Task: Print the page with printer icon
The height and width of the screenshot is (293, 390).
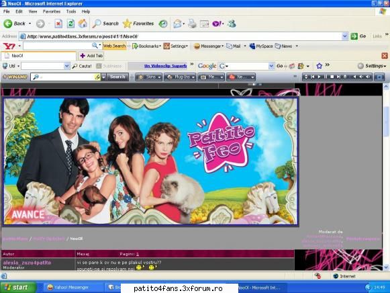Action: [x=192, y=24]
